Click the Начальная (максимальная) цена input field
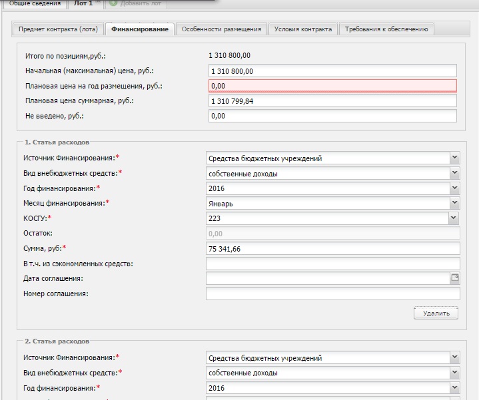 click(332, 71)
